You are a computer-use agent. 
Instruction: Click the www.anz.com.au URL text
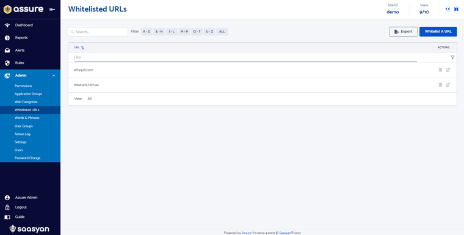pos(87,85)
